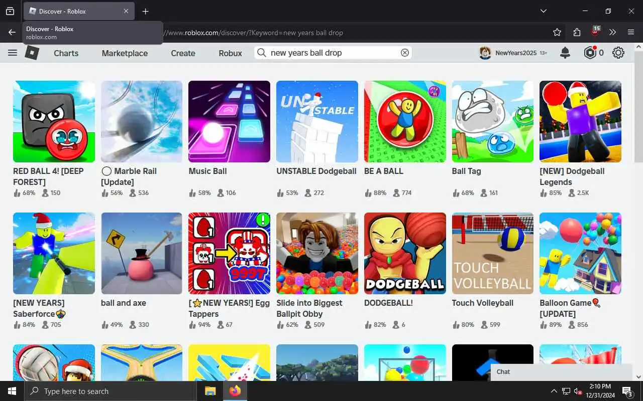Image resolution: width=643 pixels, height=401 pixels.
Task: Show more toolbar tools via double chevron
Action: pyautogui.click(x=612, y=32)
